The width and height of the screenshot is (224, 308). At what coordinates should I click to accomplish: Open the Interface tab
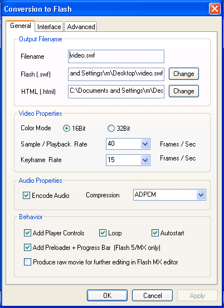(49, 26)
